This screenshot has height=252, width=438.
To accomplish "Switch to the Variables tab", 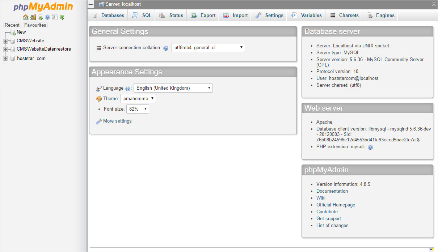I will [x=307, y=15].
